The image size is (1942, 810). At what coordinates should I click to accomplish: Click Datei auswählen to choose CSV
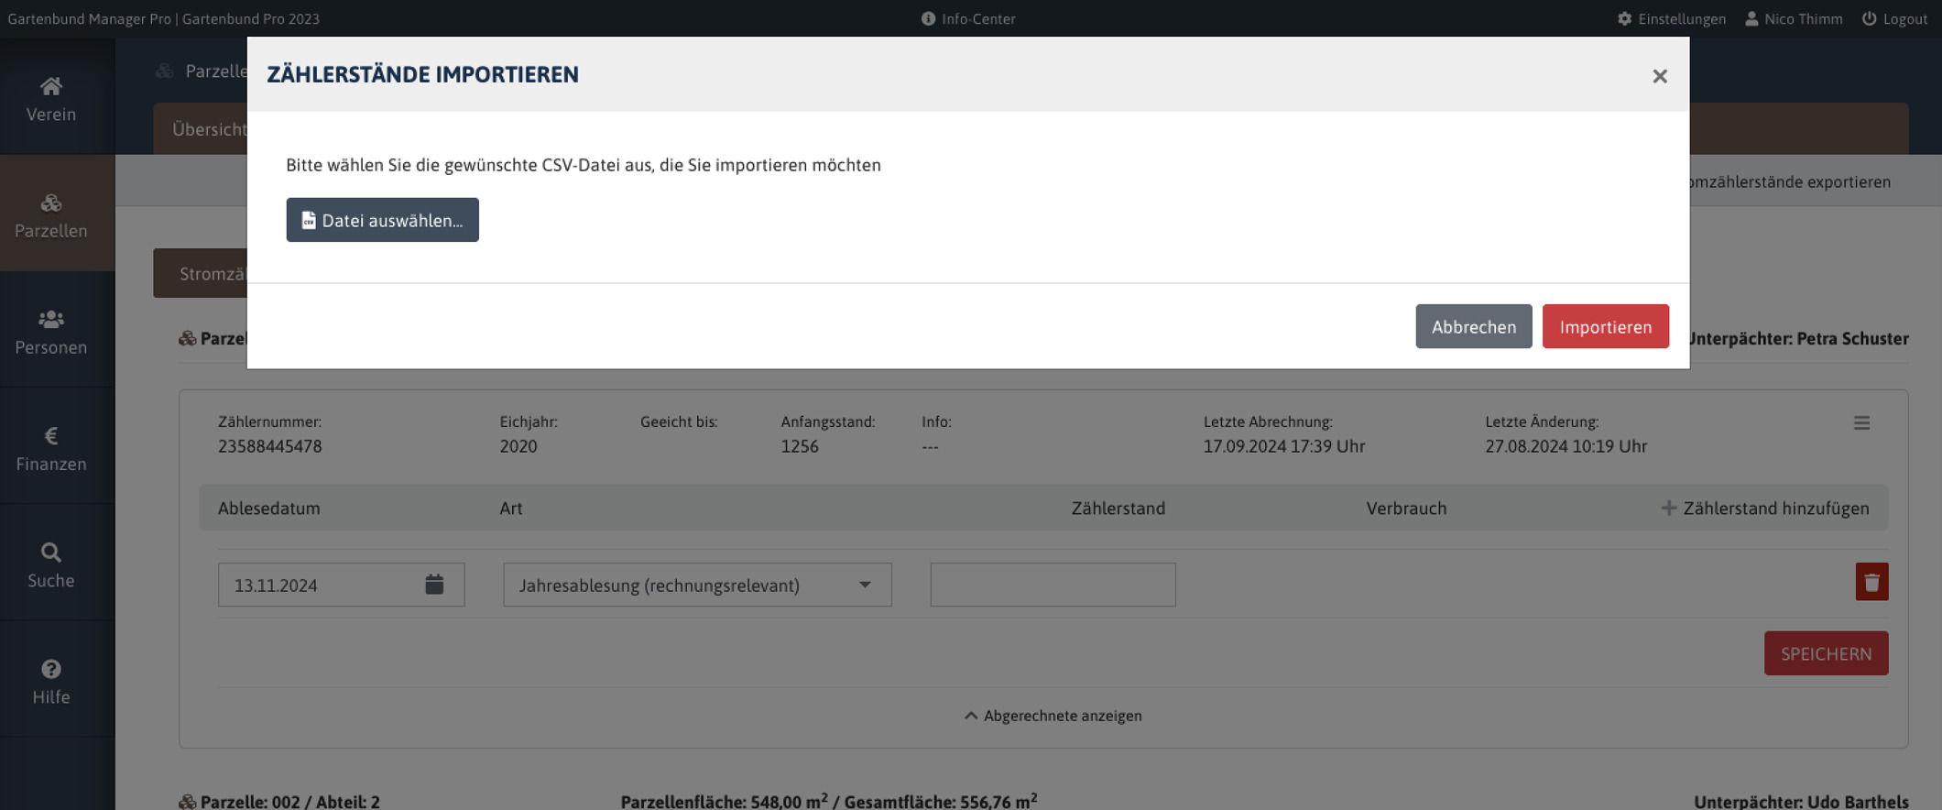(382, 220)
